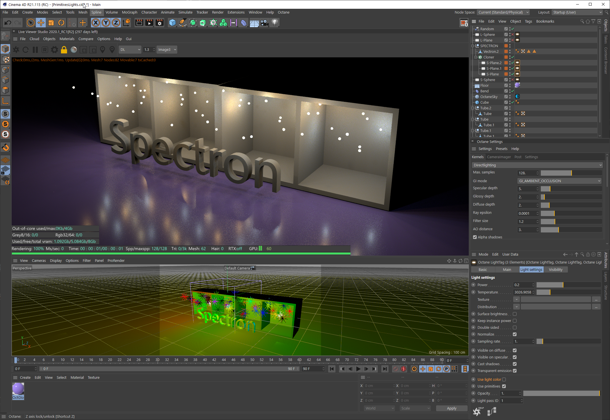This screenshot has height=420, width=610.
Task: Uncheck the Cast shadows checkbox
Action: click(515, 364)
